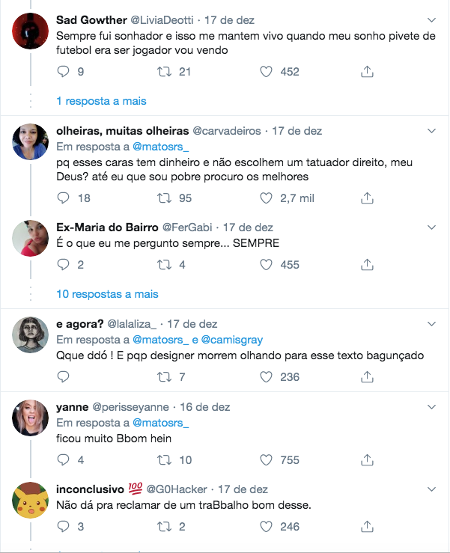Open yanne's profile picture
This screenshot has height=553, width=450.
[x=31, y=420]
